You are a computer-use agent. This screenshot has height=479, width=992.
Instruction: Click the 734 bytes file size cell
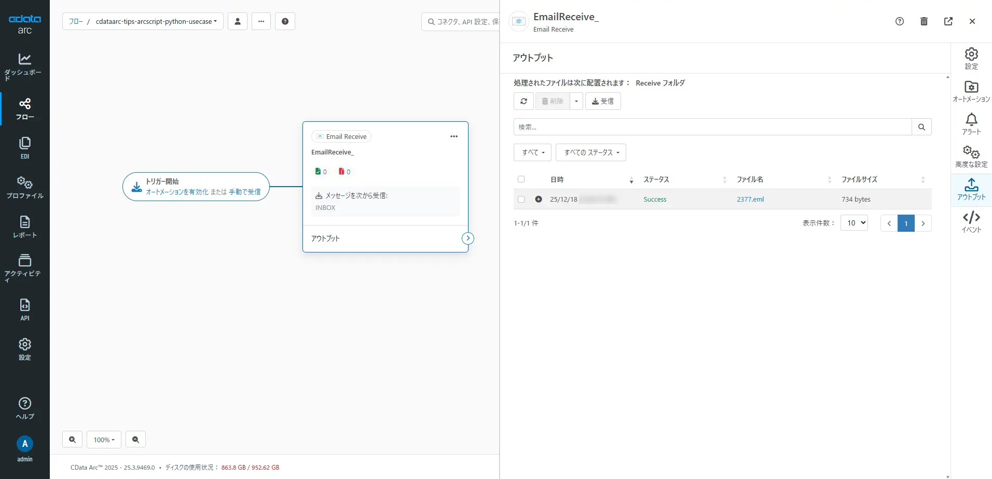pos(856,199)
